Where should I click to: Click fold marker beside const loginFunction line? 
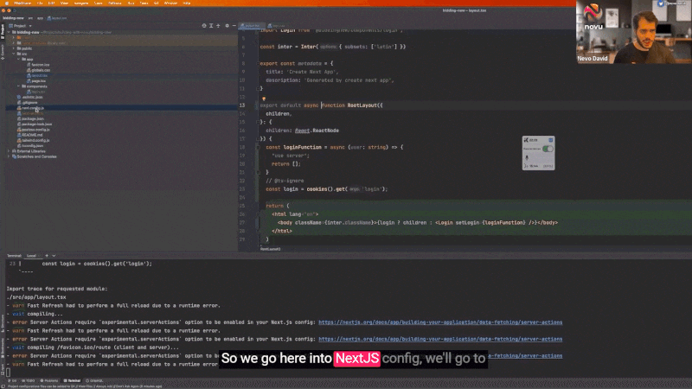[258, 147]
